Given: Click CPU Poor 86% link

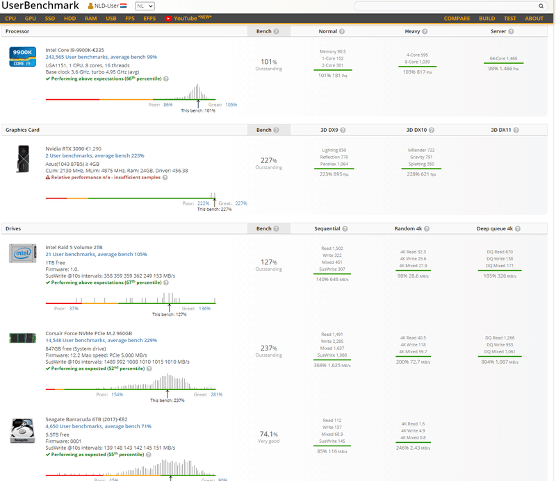Looking at the screenshot, I should point(167,105).
